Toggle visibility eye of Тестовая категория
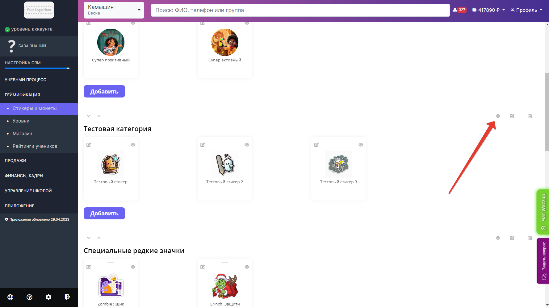 click(x=498, y=116)
